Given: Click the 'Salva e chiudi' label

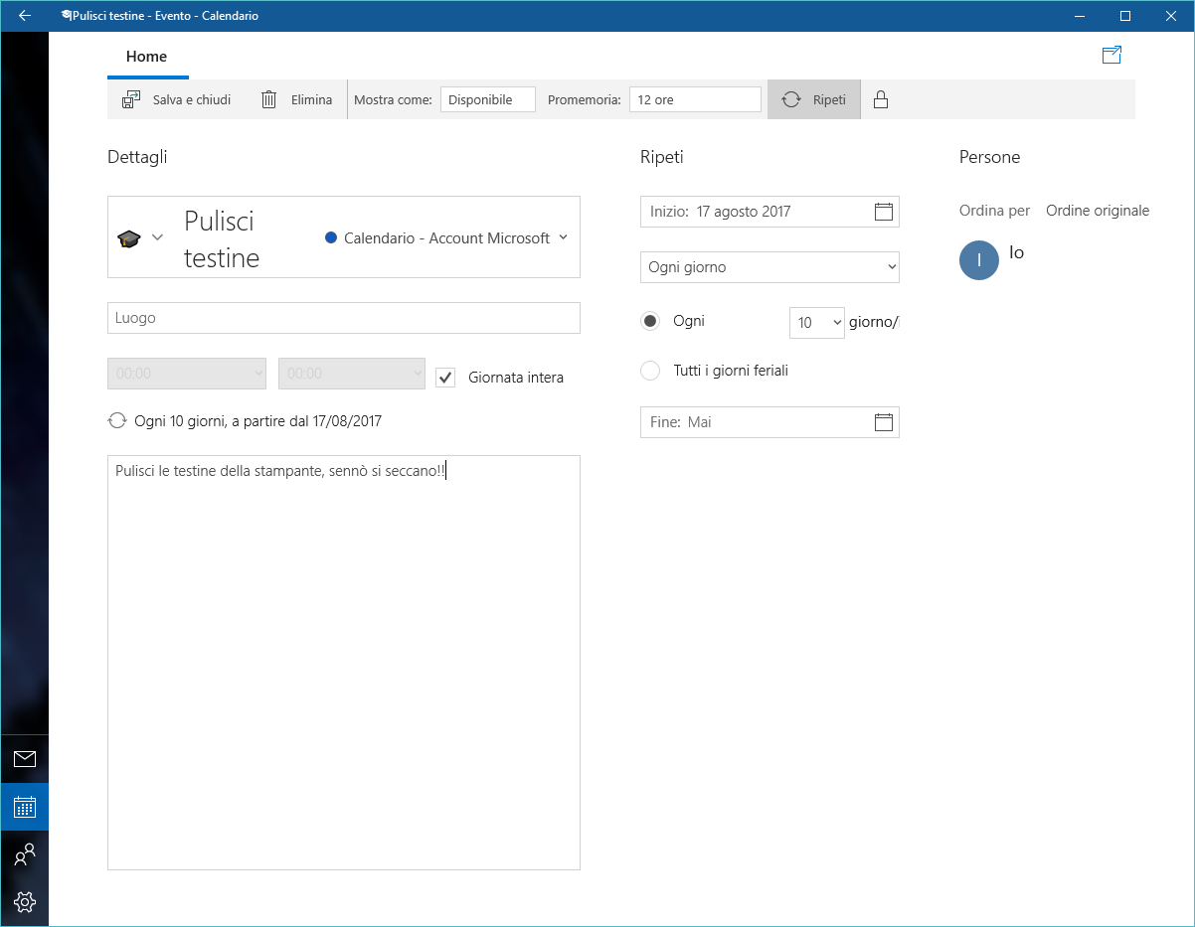Looking at the screenshot, I should 192,100.
